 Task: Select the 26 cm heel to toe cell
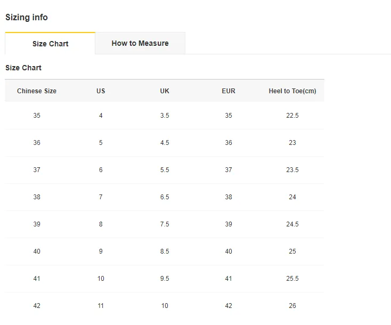coord(292,306)
